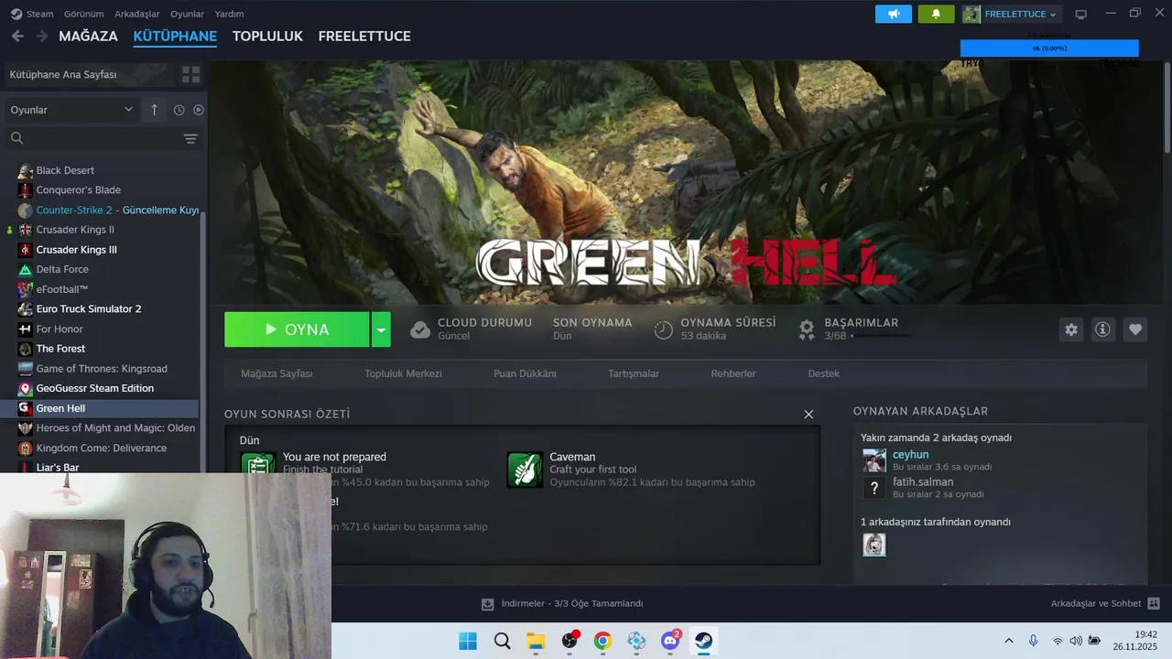Click the main page vertical scrollbar

[x=1167, y=108]
